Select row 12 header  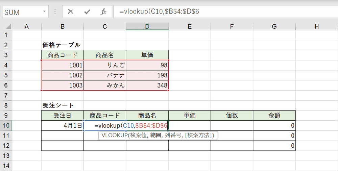click(x=6, y=146)
